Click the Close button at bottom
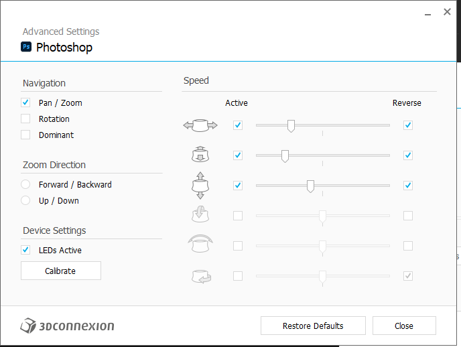 coord(404,326)
